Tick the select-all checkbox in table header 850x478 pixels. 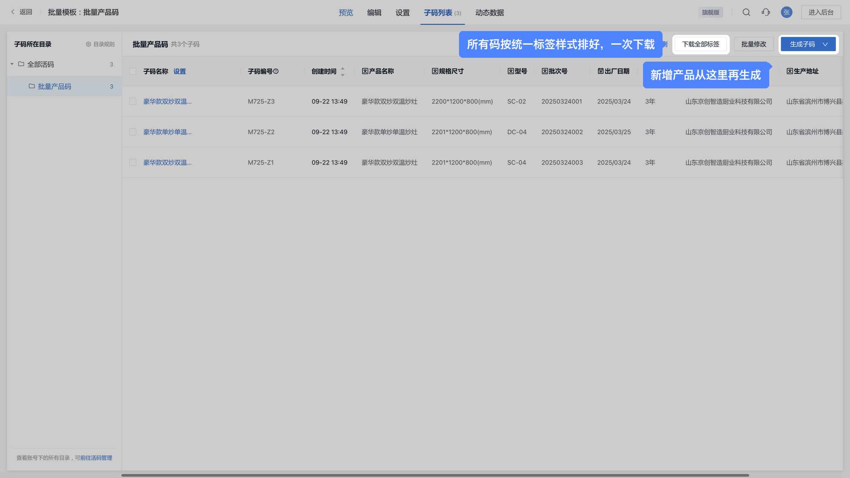(x=133, y=71)
